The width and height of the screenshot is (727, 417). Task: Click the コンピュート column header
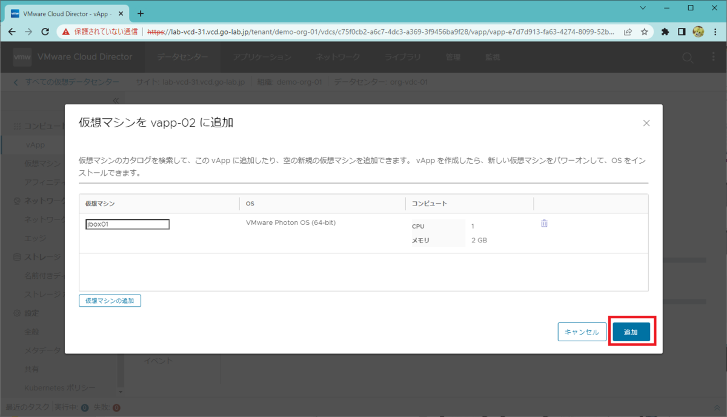pyautogui.click(x=430, y=204)
